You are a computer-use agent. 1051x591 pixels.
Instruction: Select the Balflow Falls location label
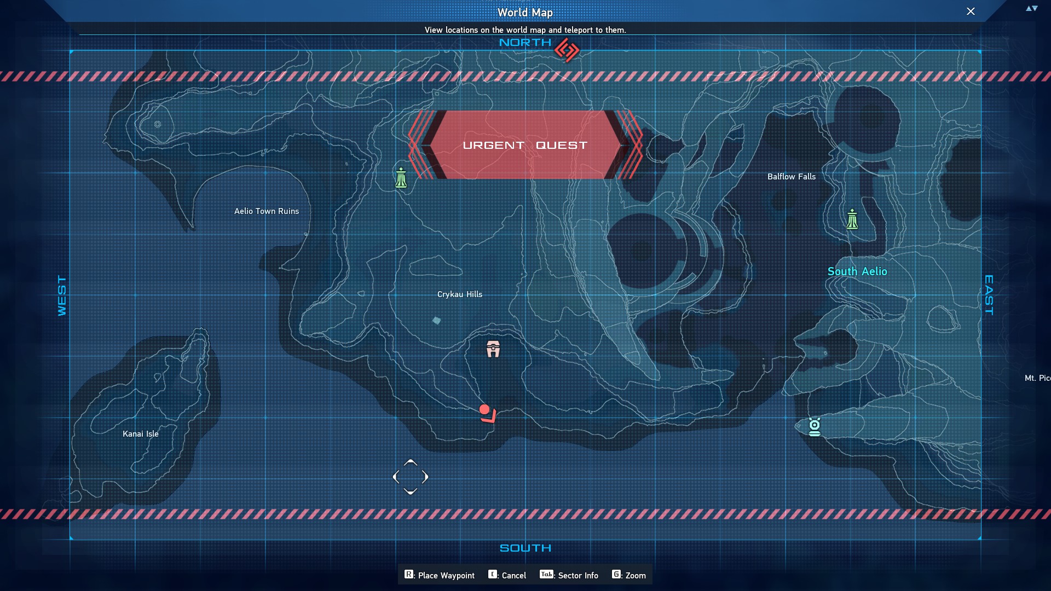pyautogui.click(x=791, y=177)
